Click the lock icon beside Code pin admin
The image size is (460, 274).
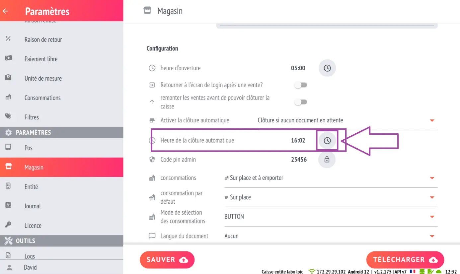(327, 160)
